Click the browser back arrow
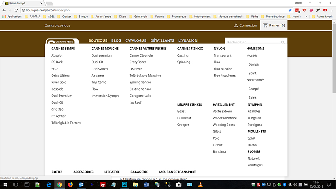 tap(4, 10)
